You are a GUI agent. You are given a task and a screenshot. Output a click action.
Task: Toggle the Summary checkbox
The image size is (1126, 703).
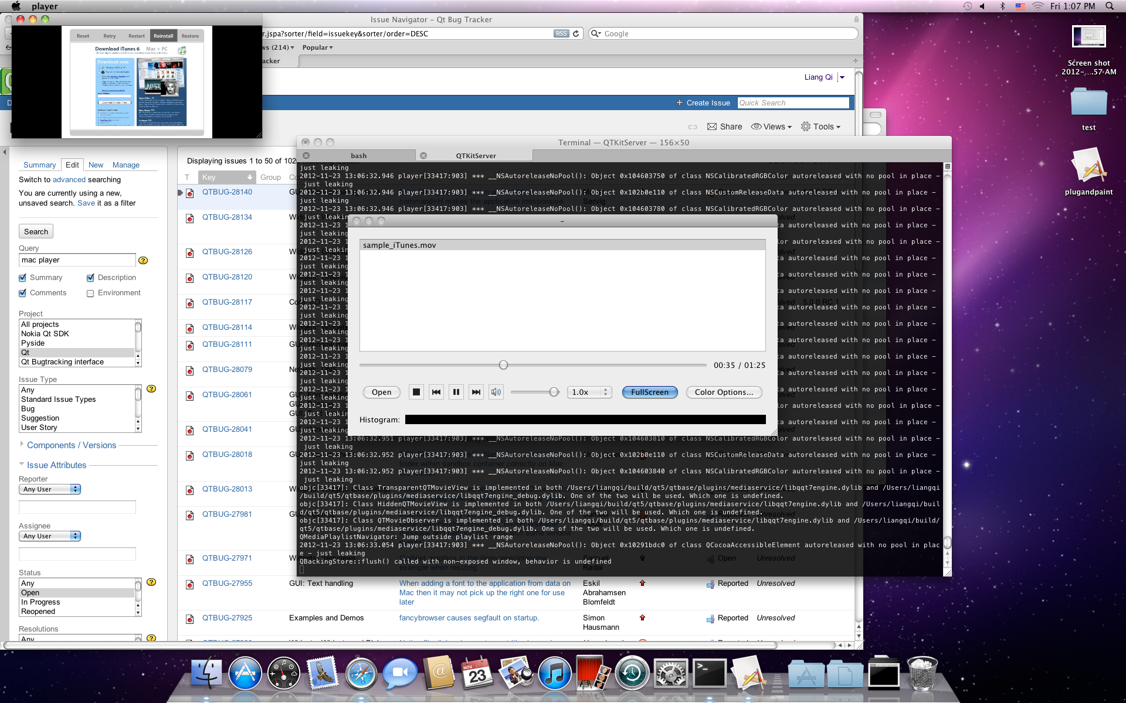tap(23, 278)
